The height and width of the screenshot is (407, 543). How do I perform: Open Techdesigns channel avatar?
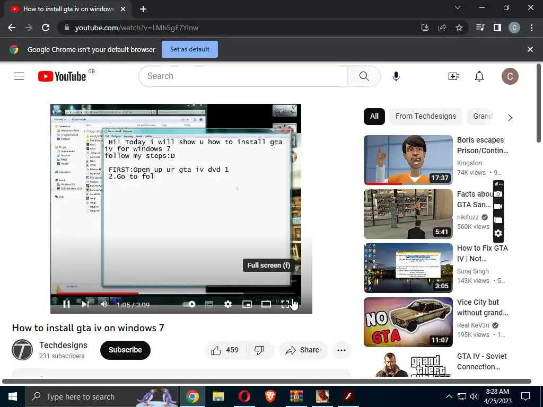pos(22,350)
